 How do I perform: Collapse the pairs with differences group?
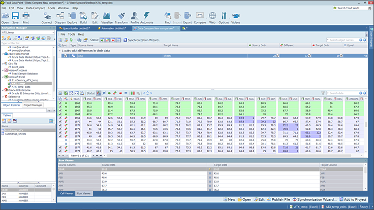tap(59, 51)
